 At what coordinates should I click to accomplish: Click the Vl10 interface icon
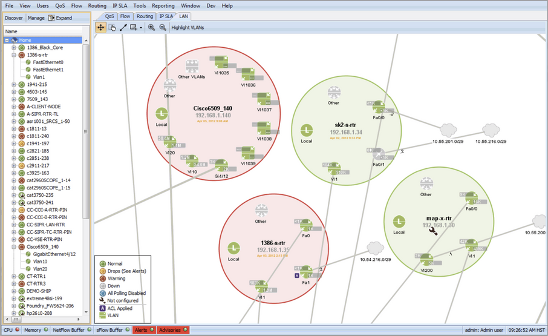192,161
